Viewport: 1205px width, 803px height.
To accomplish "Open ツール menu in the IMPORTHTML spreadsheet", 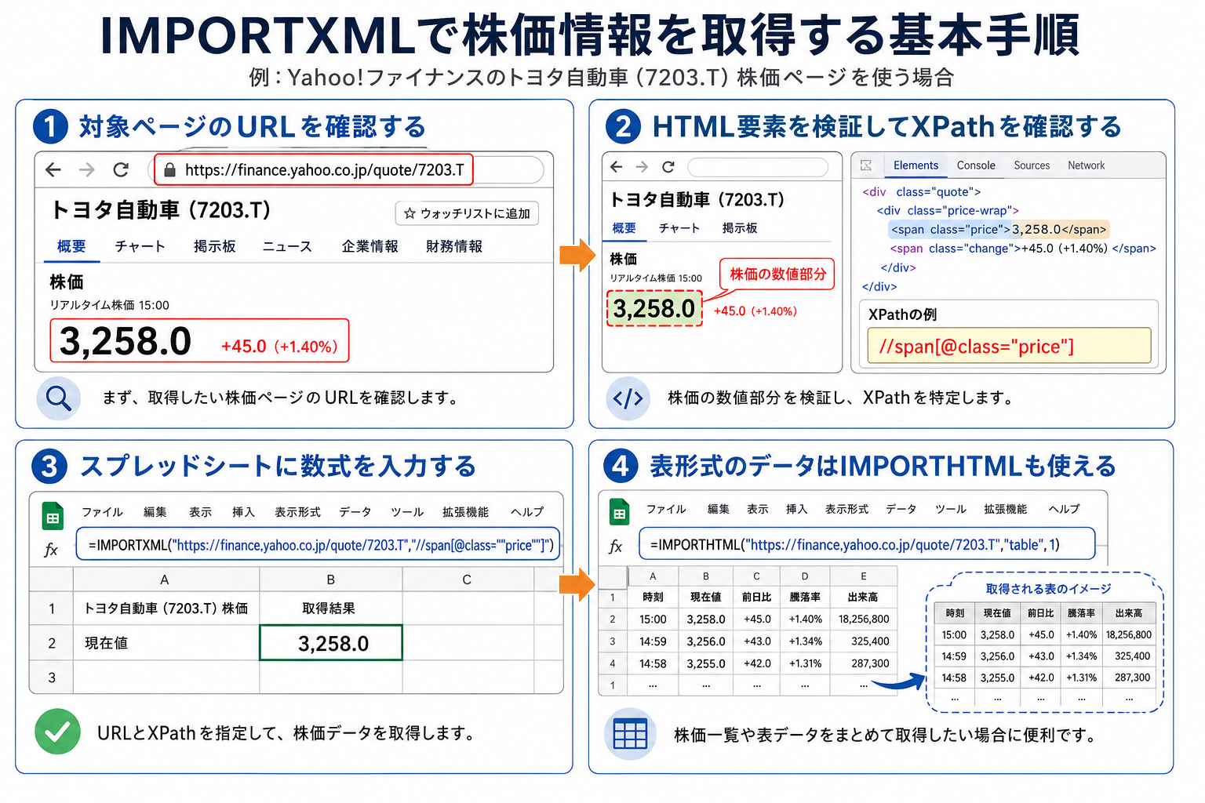I will pyautogui.click(x=951, y=509).
